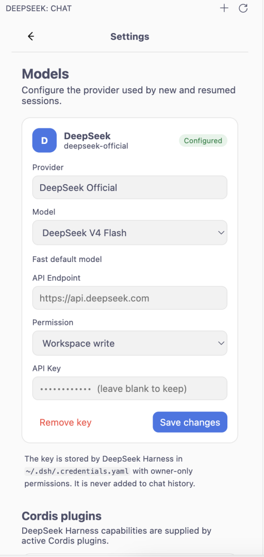Image resolution: width=264 pixels, height=557 pixels.
Task: Click the Model label
Action: point(44,212)
